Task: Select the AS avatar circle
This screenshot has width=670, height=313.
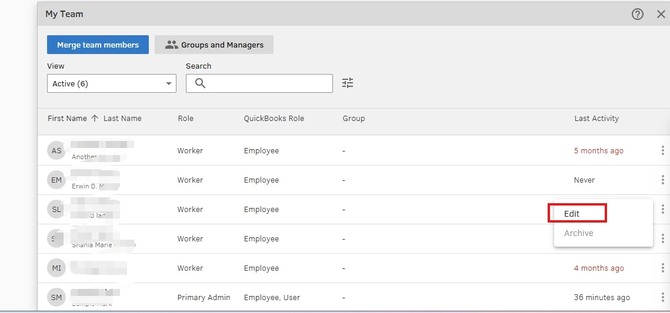Action: point(56,150)
